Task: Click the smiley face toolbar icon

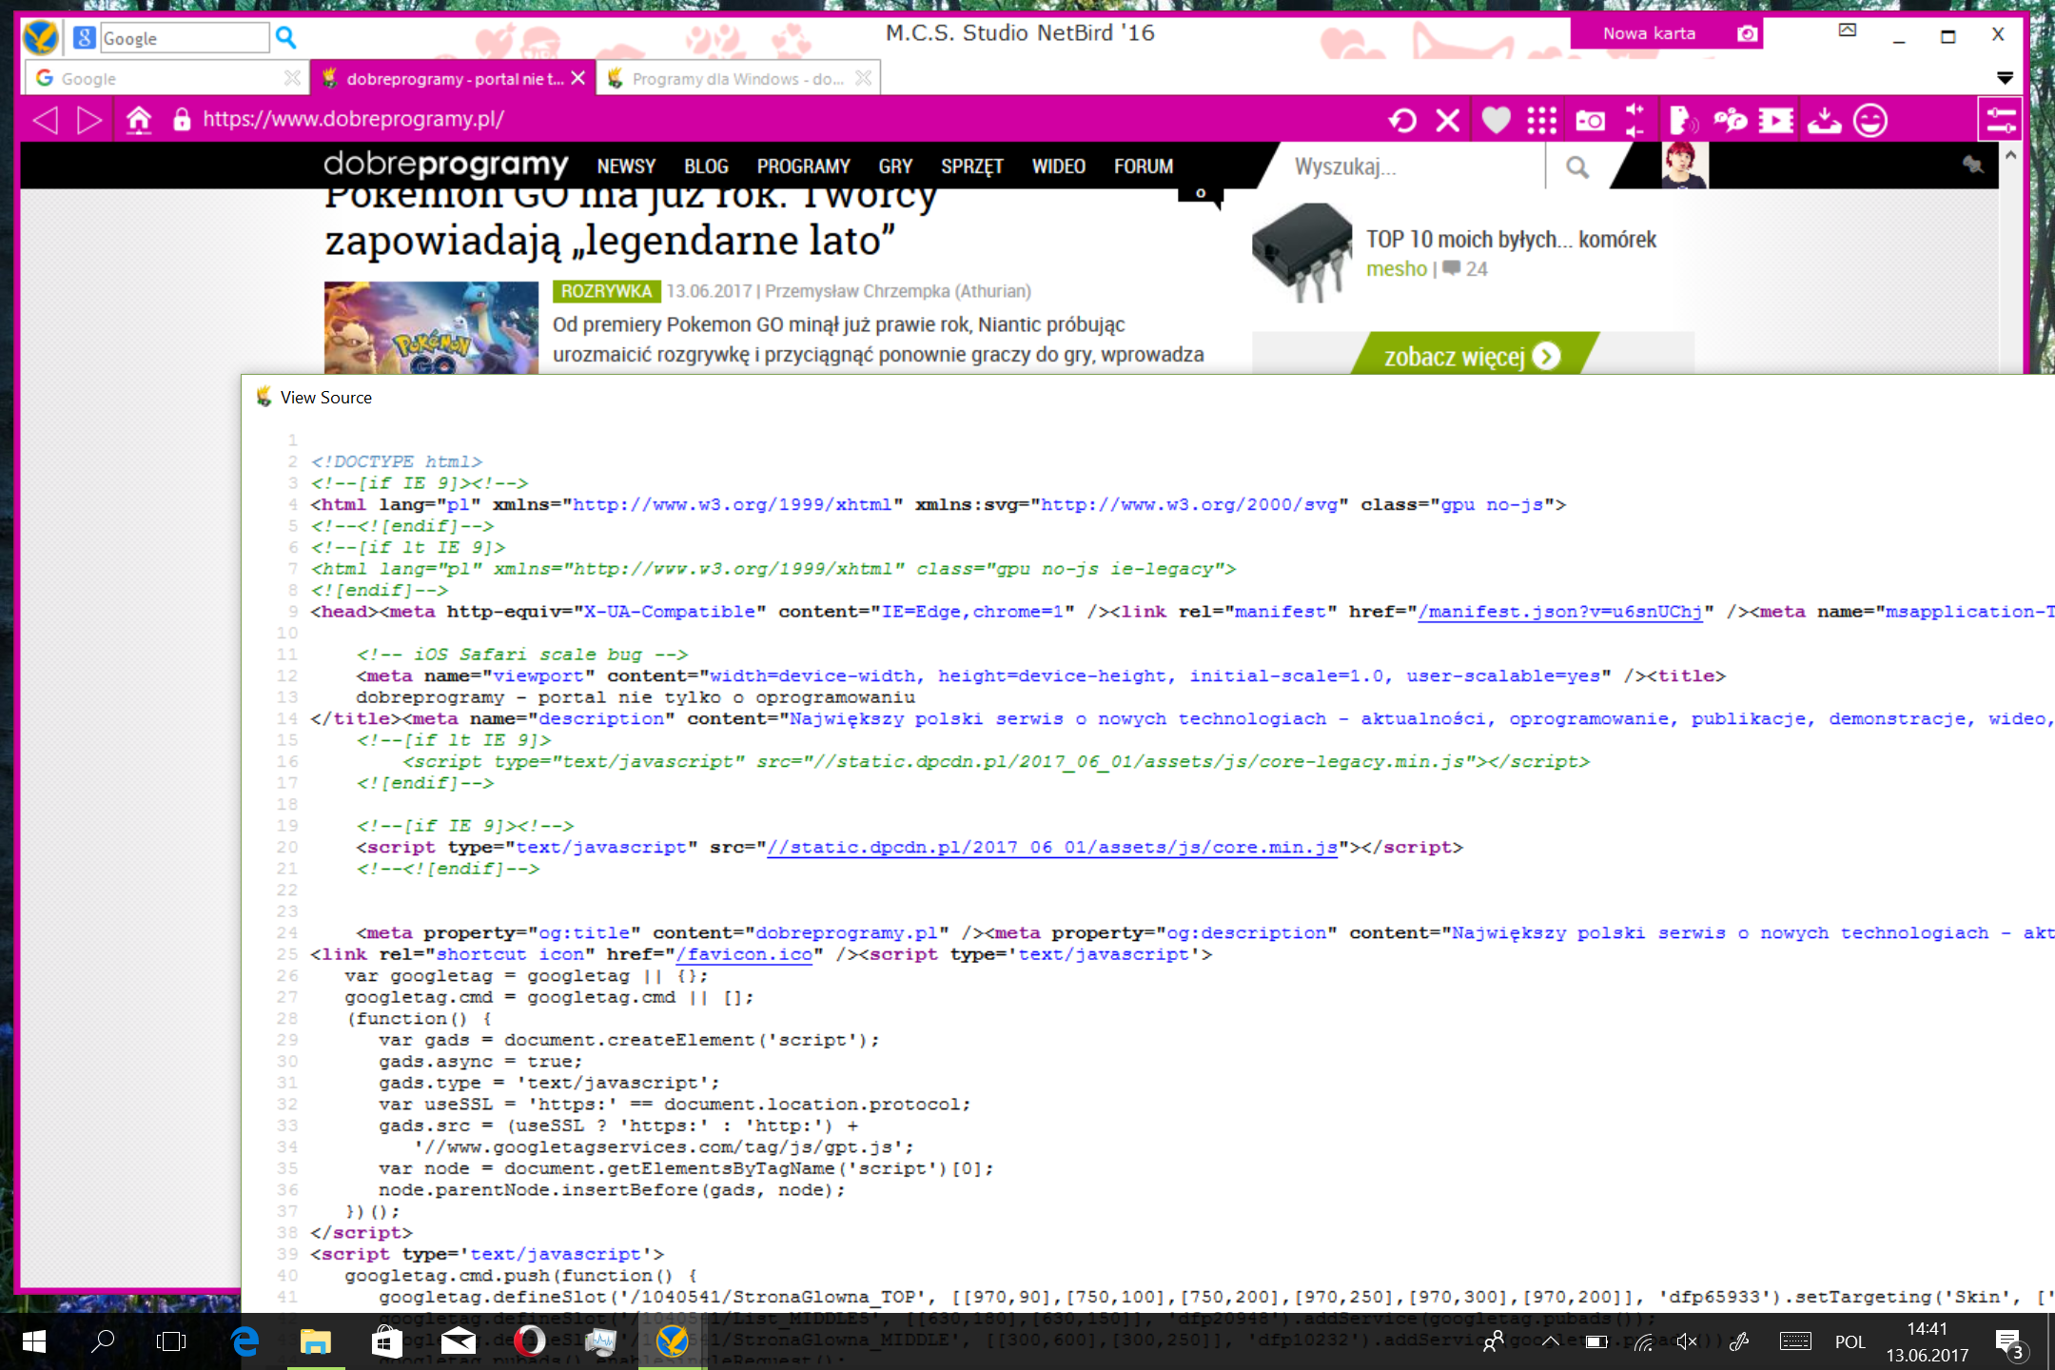Action: tap(1870, 121)
